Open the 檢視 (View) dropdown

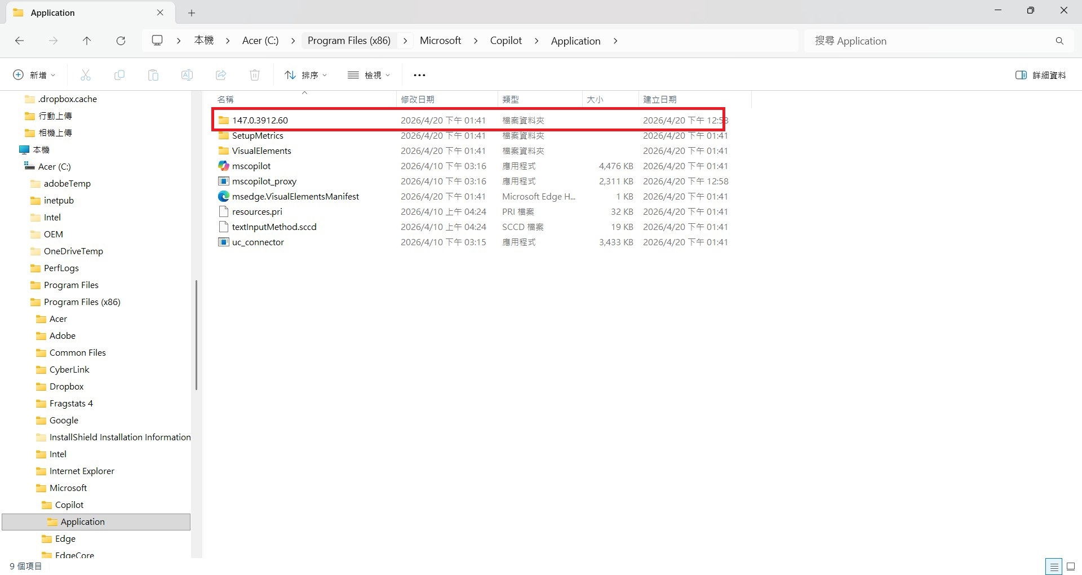[369, 75]
